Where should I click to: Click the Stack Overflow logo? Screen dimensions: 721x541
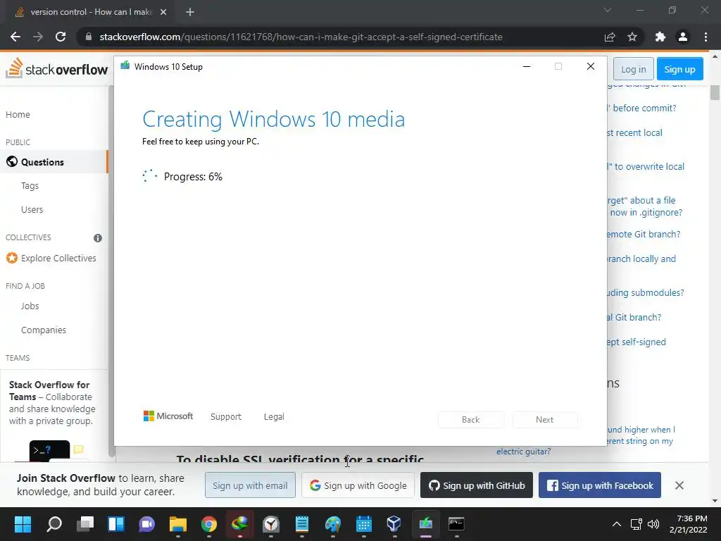coord(56,68)
